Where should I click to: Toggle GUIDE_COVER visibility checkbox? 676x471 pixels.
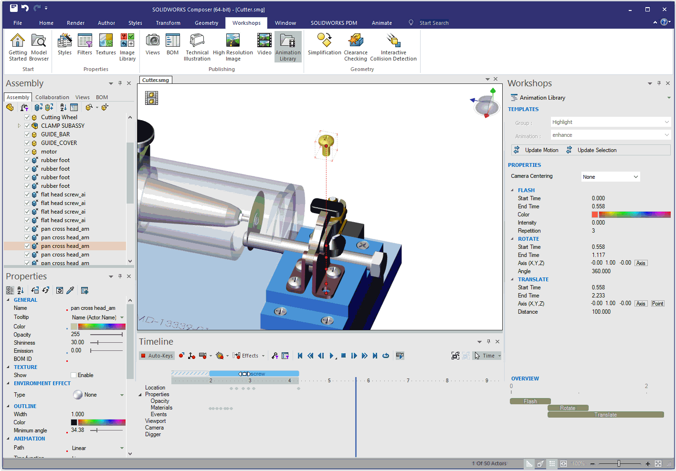[x=27, y=143]
